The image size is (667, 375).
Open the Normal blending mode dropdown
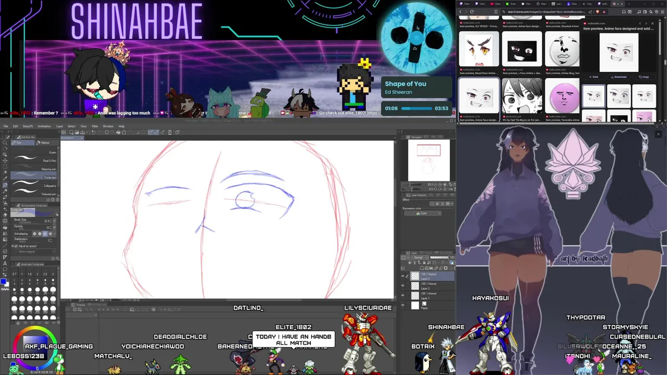tap(419, 257)
